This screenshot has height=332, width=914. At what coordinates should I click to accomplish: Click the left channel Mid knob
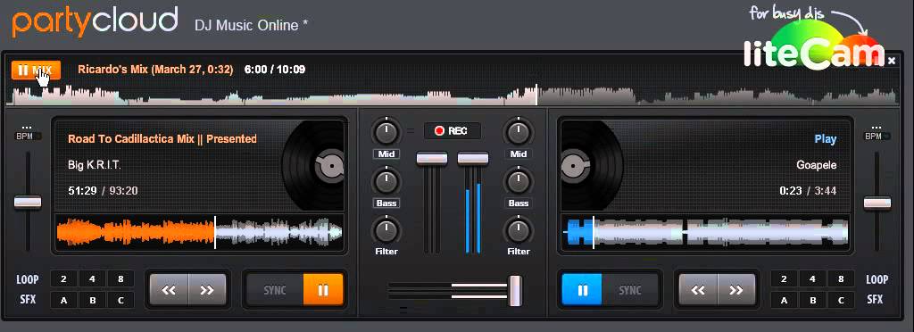(x=386, y=133)
